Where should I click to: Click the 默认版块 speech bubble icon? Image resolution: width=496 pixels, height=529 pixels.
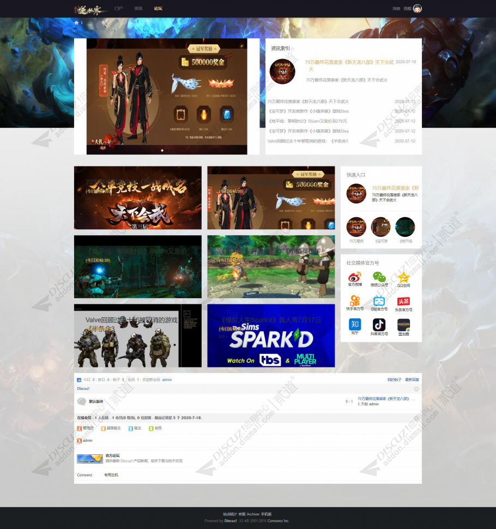(82, 401)
